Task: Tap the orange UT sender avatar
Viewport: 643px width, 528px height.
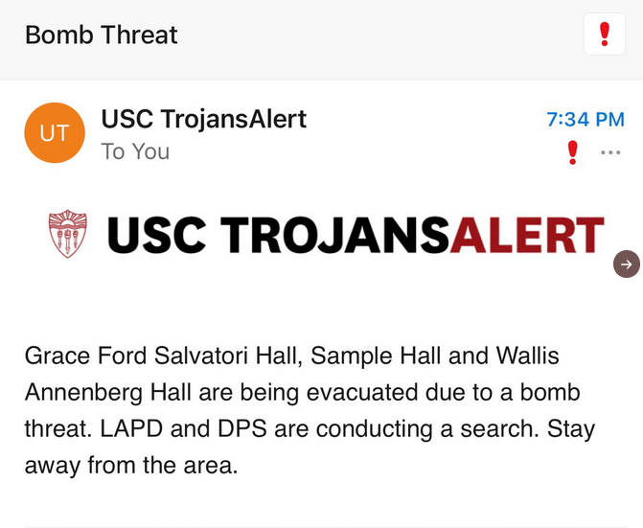Action: [55, 133]
